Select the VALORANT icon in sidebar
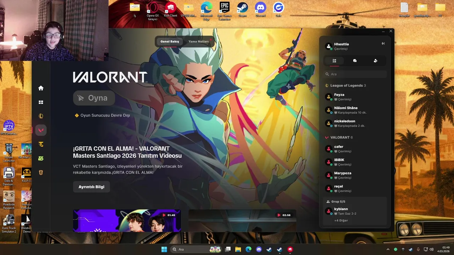This screenshot has height=255, width=454. tap(41, 130)
